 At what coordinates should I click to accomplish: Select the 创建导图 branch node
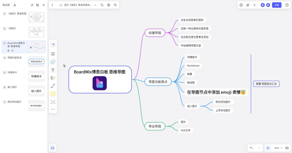(155, 33)
